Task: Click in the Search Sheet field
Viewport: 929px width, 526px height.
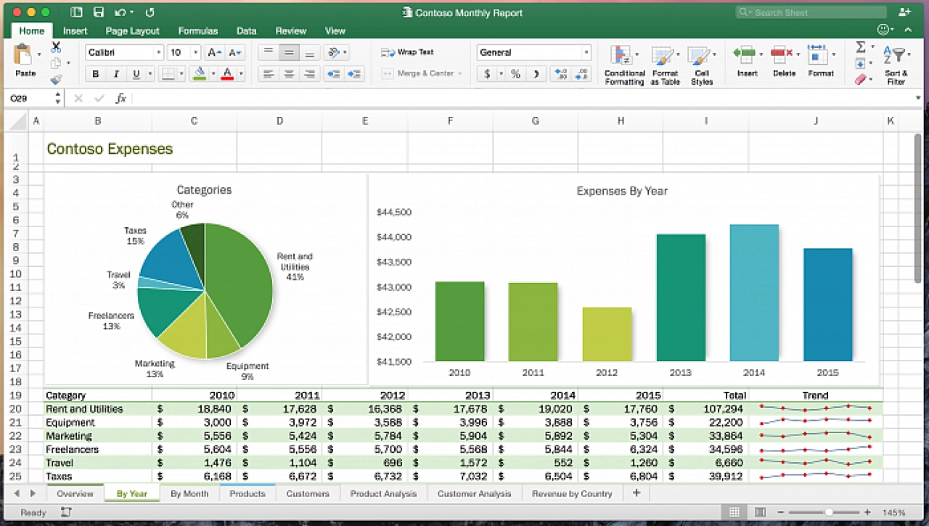Action: point(811,12)
